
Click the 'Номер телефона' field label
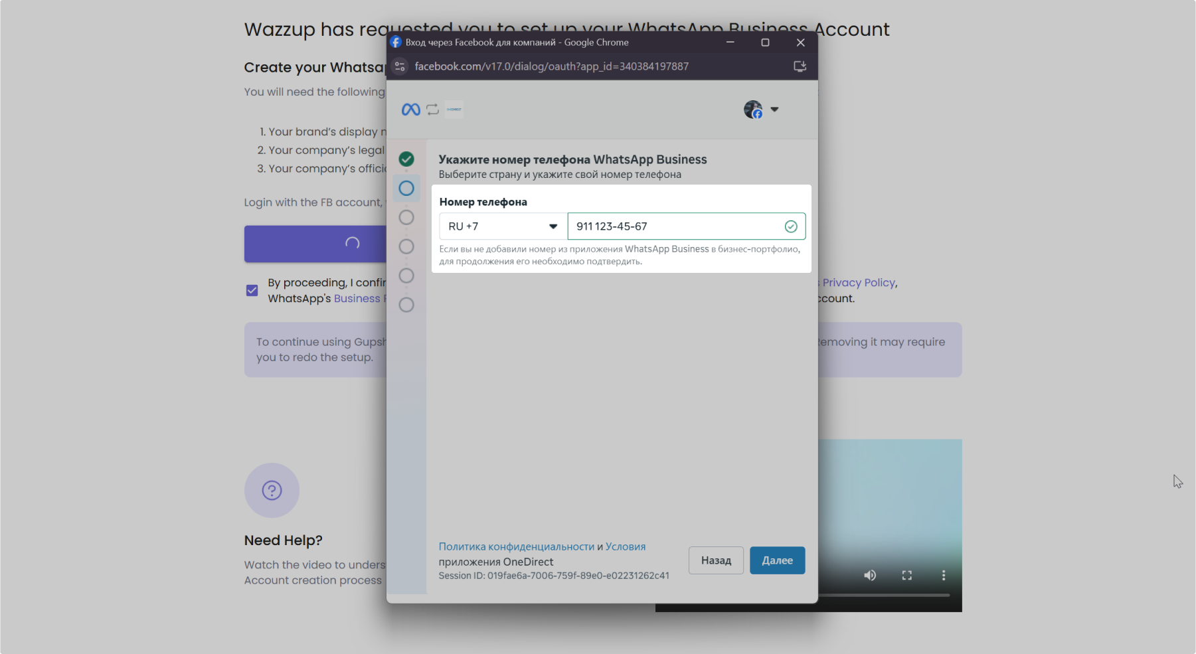tap(483, 202)
